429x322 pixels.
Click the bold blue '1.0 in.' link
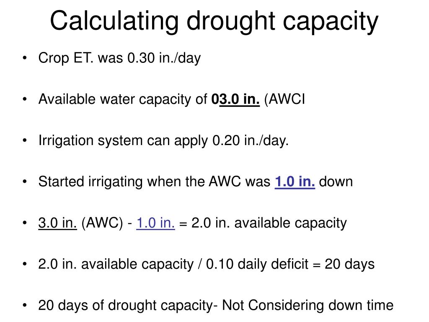pos(295,182)
